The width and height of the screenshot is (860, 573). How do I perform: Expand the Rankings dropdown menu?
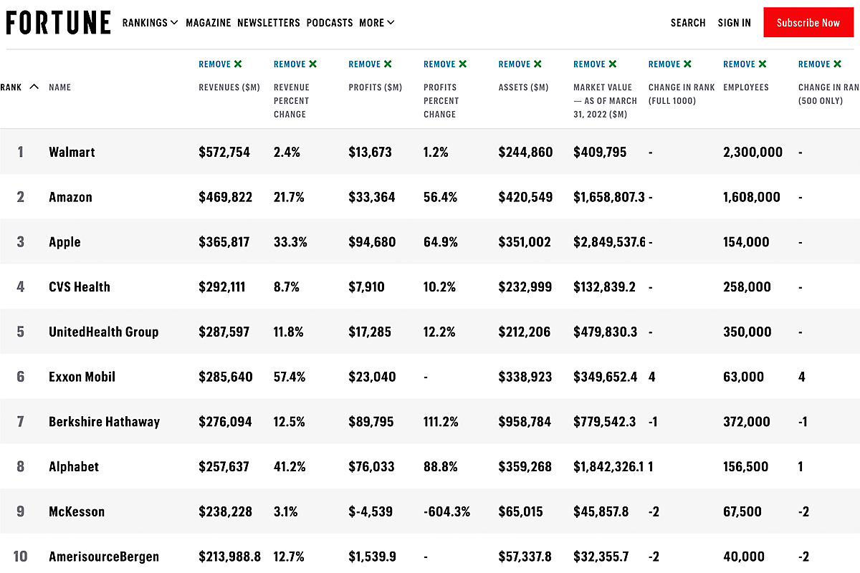tap(150, 23)
